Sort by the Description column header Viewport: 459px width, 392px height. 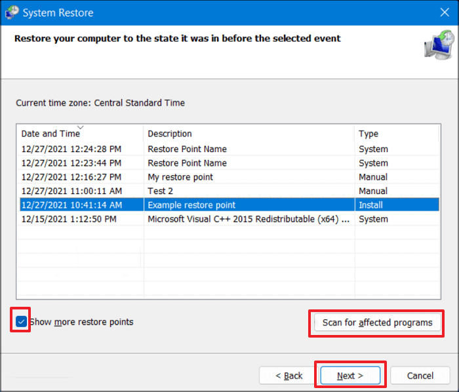(170, 134)
